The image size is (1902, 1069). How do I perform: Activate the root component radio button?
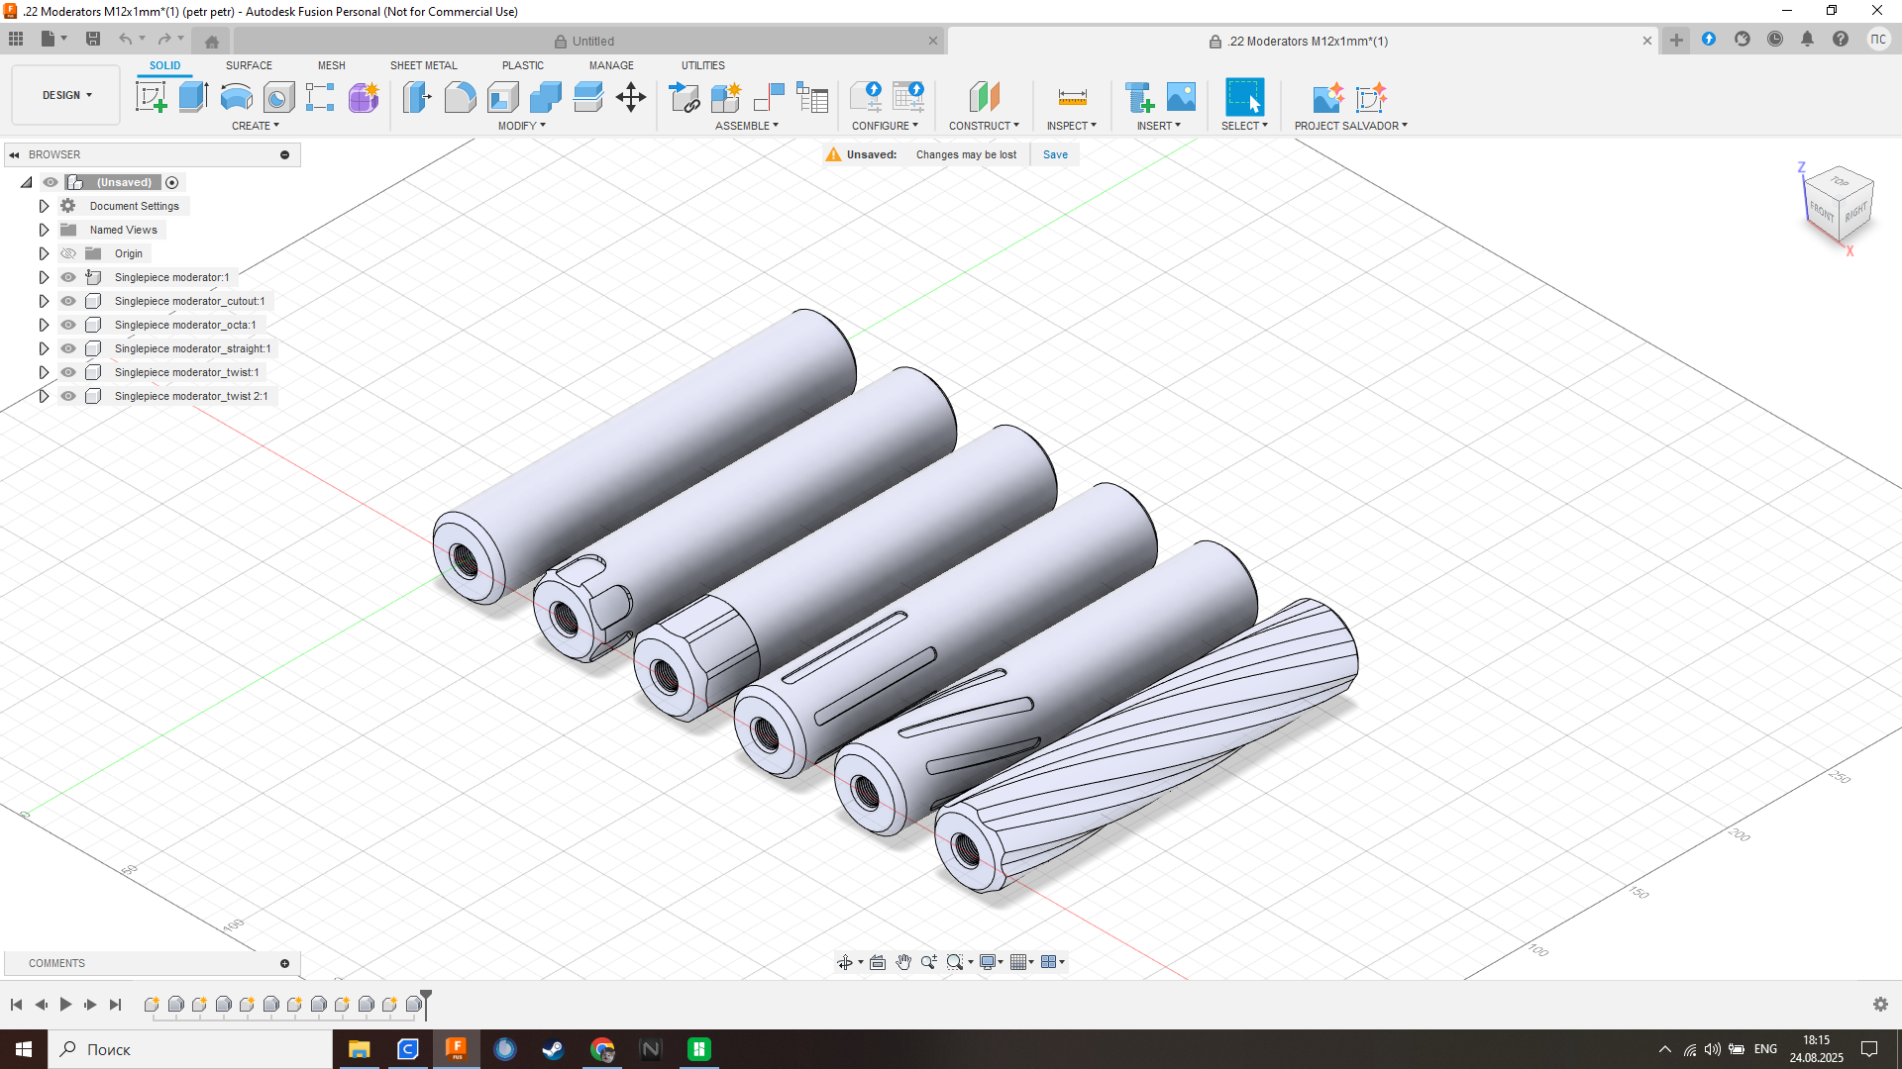click(172, 182)
